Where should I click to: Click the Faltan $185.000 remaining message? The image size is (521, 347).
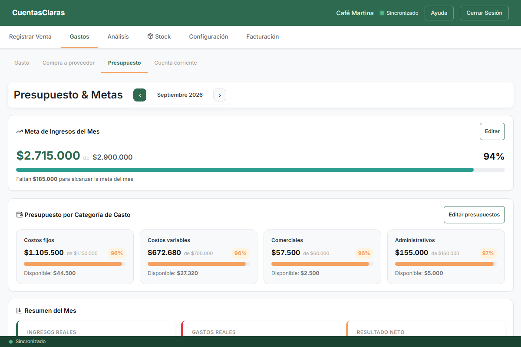(x=75, y=179)
